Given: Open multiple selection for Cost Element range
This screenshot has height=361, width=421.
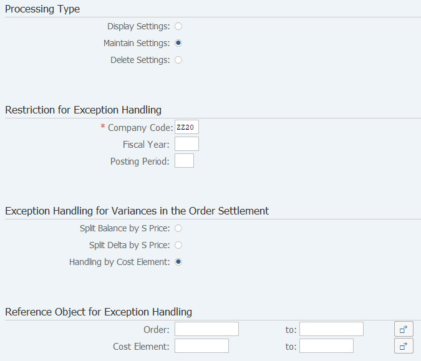Looking at the screenshot, I should click(x=404, y=346).
